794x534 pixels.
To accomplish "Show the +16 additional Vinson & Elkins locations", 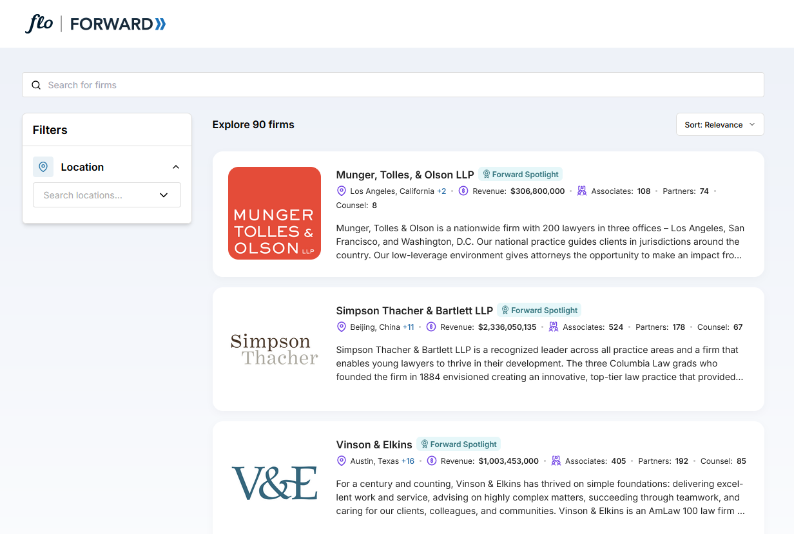I will tap(407, 461).
